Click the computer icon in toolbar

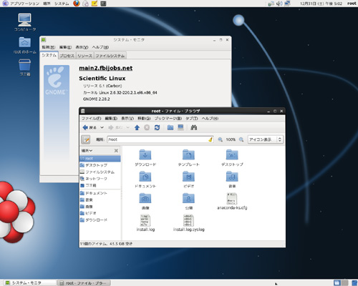coord(180,127)
